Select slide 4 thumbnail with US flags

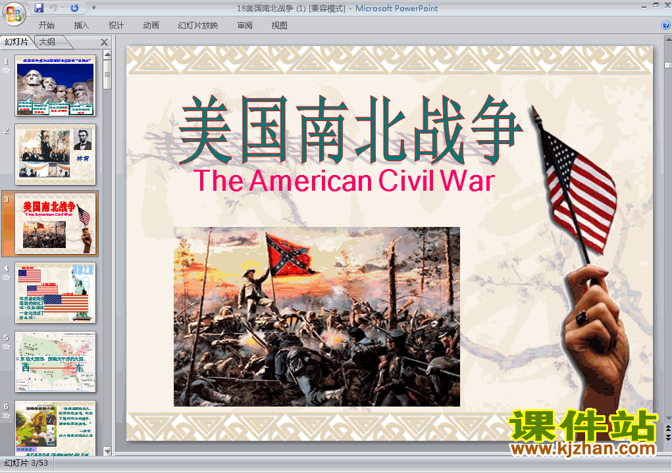[55, 293]
